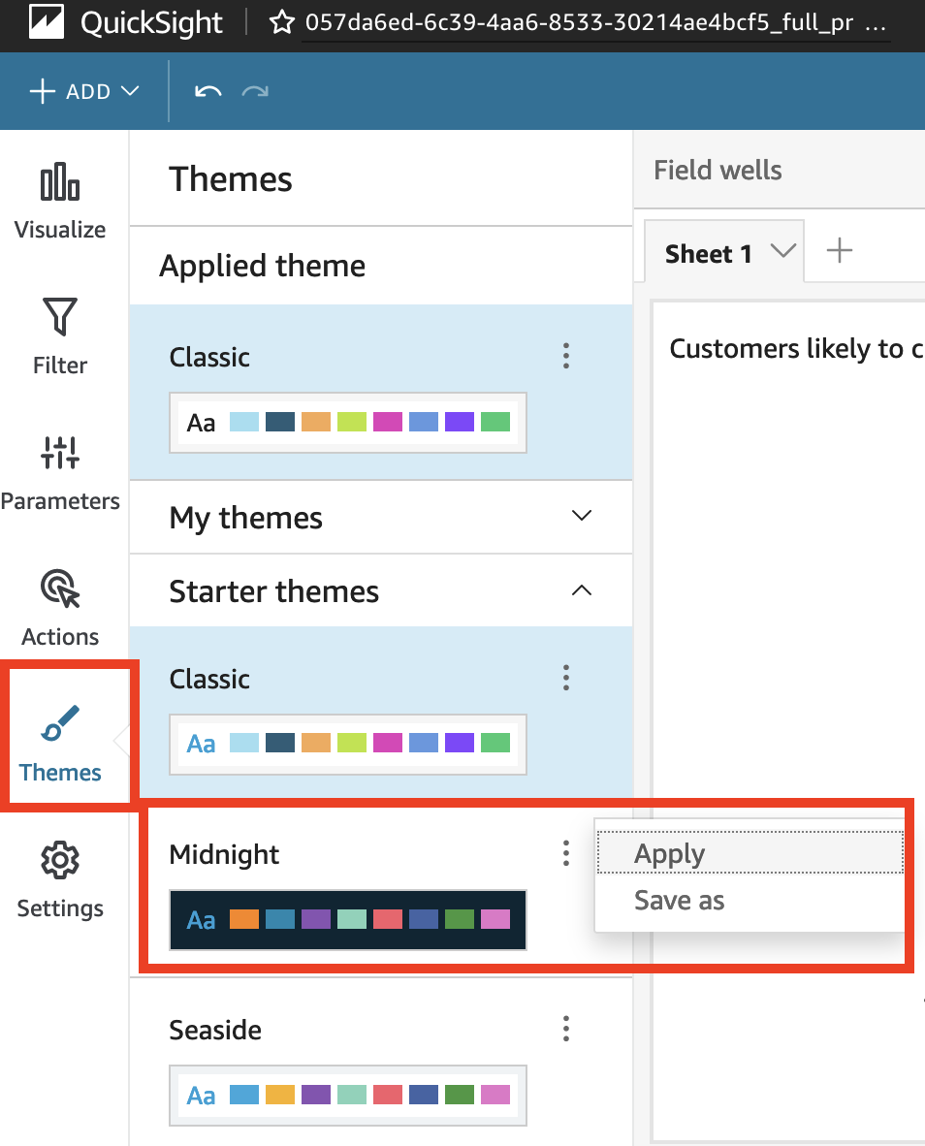Choose Save as from Midnight menu

click(679, 901)
